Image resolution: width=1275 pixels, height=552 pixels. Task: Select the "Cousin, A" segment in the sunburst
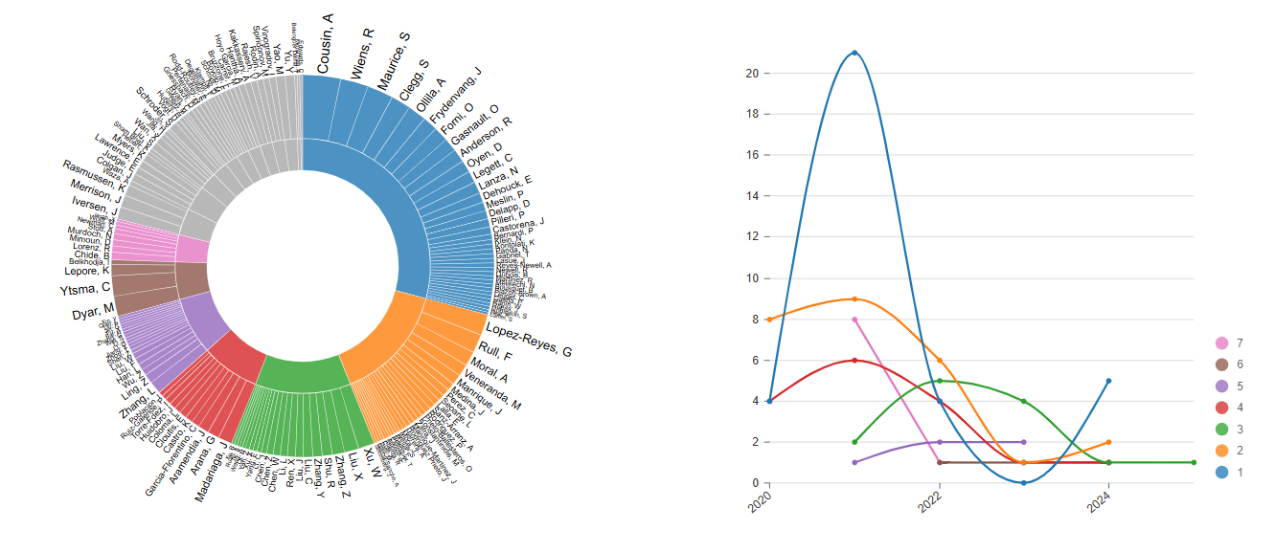(320, 108)
